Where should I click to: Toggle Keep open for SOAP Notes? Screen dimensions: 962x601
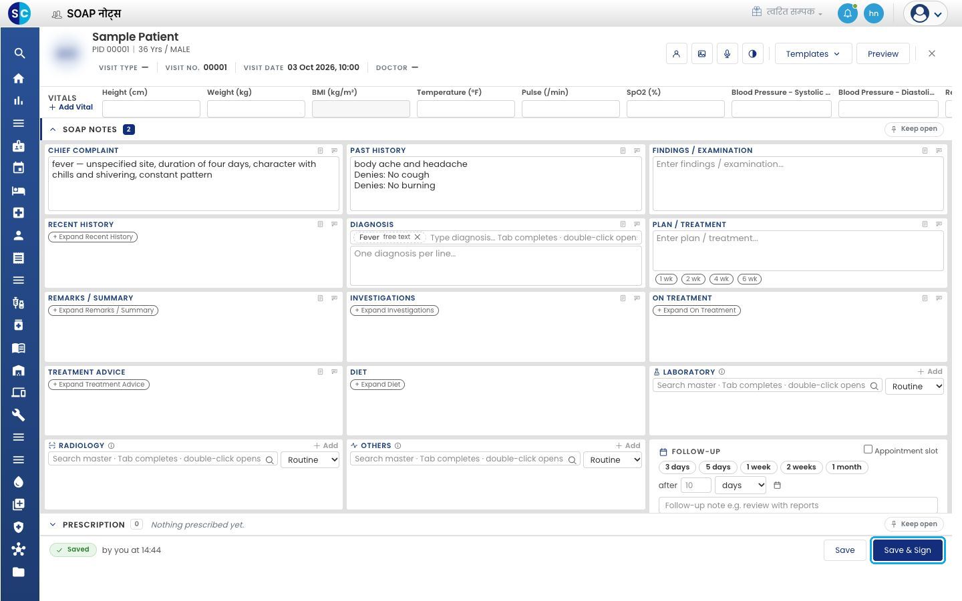click(915, 129)
